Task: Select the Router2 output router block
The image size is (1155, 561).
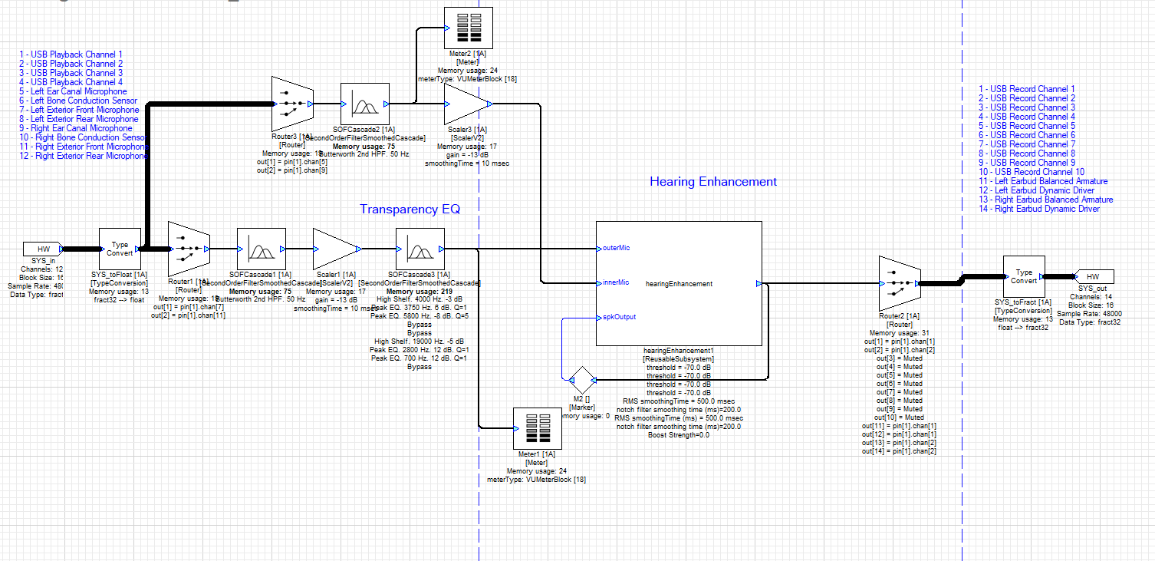Action: coord(899,283)
